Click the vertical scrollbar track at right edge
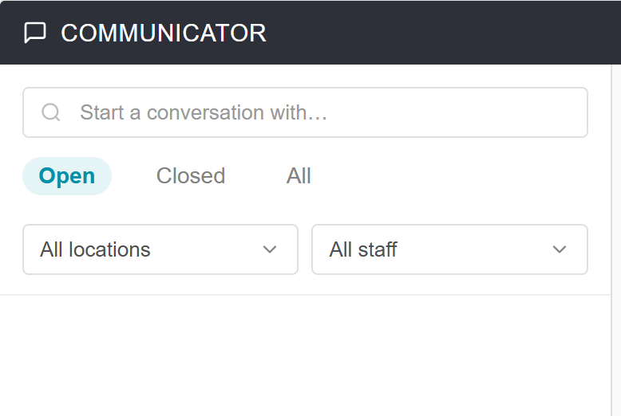 click(616, 240)
